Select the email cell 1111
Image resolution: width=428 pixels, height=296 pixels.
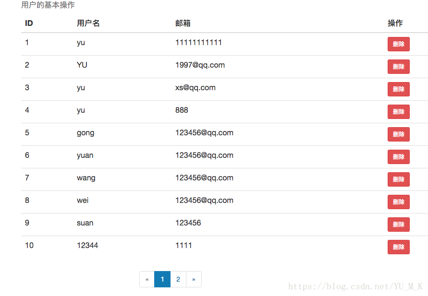click(x=183, y=246)
